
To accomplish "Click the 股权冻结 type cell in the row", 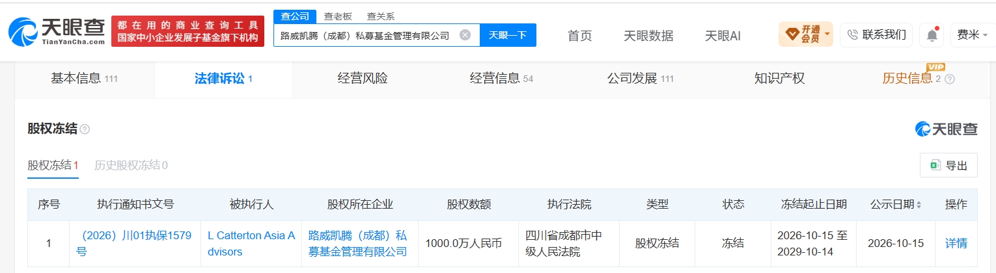I will pos(657,244).
